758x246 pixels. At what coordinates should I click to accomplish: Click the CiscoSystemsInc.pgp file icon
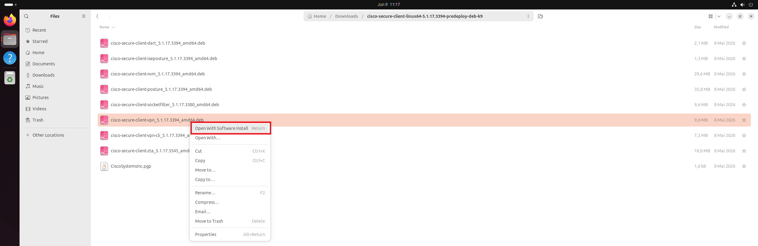pos(104,166)
